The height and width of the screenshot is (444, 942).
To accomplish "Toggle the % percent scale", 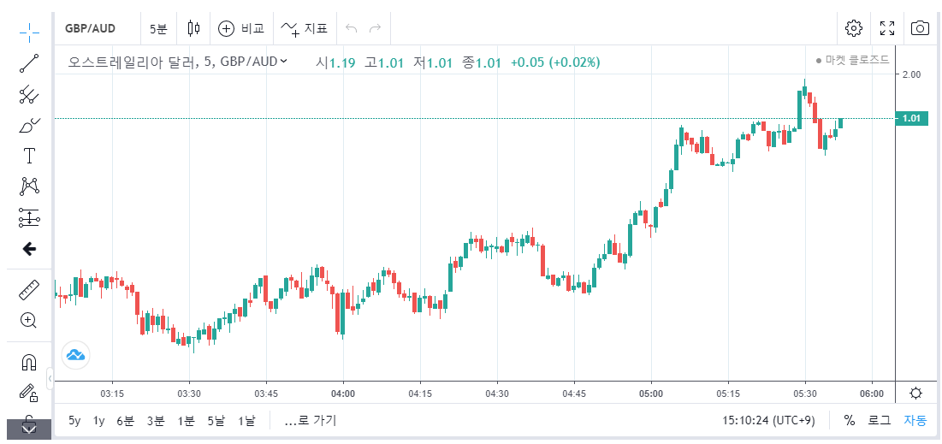I will coord(849,420).
